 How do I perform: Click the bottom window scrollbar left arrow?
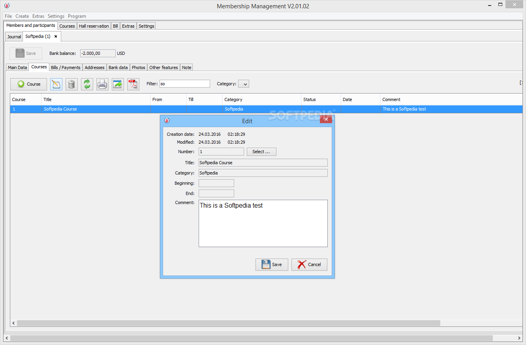click(7, 338)
